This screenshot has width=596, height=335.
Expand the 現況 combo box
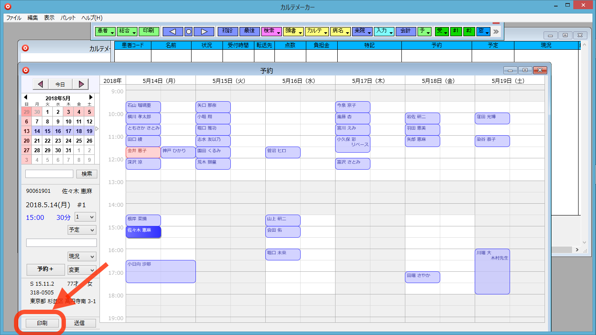(x=82, y=256)
